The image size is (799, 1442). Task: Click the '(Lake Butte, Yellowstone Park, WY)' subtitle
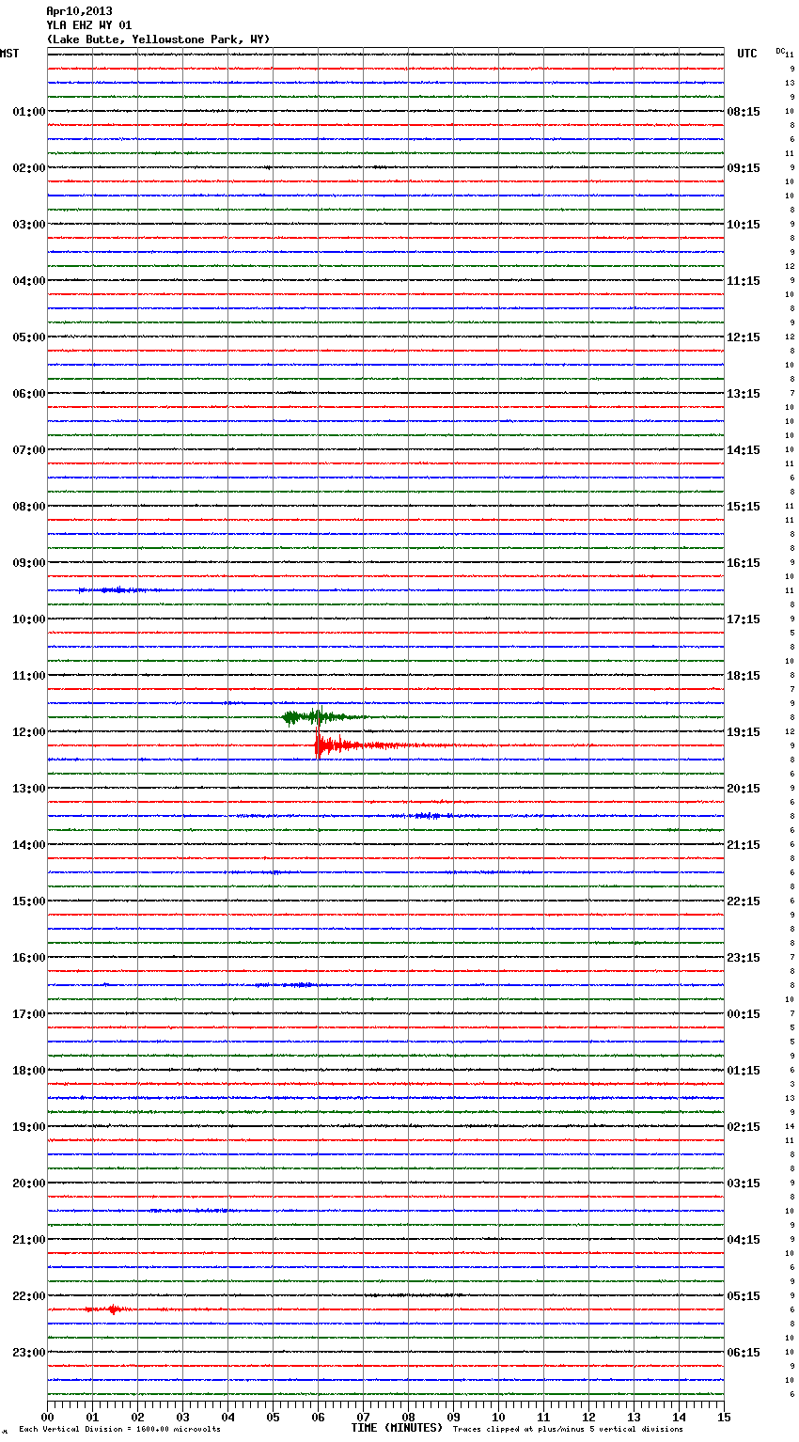click(158, 39)
